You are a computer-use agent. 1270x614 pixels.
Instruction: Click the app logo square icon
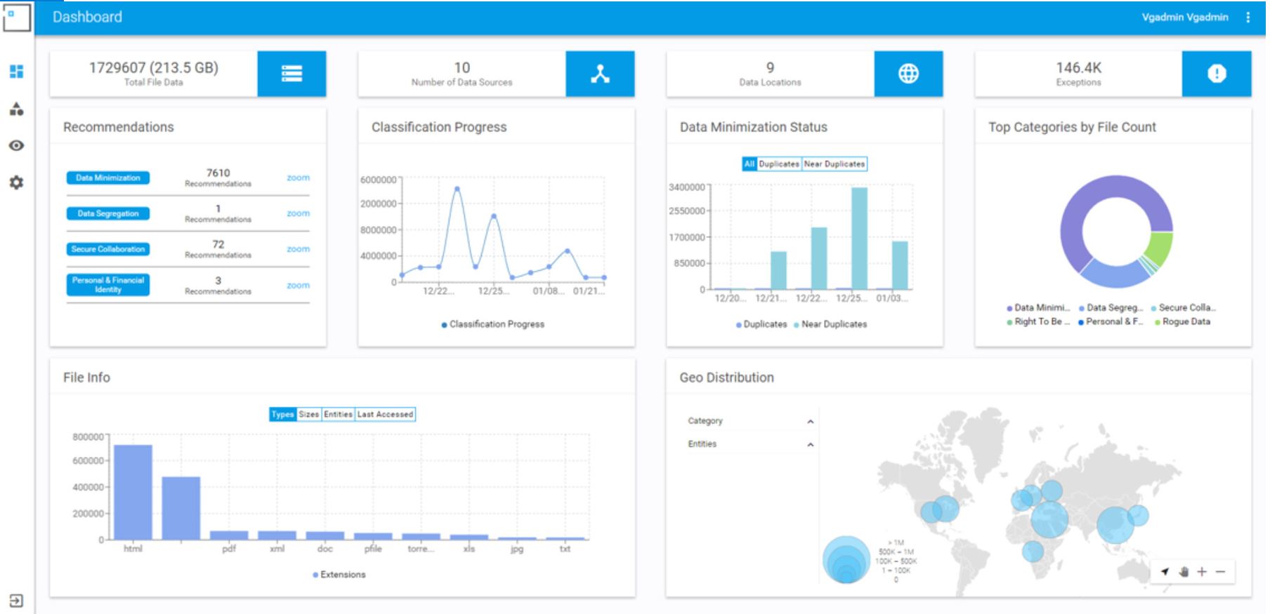pyautogui.click(x=17, y=17)
